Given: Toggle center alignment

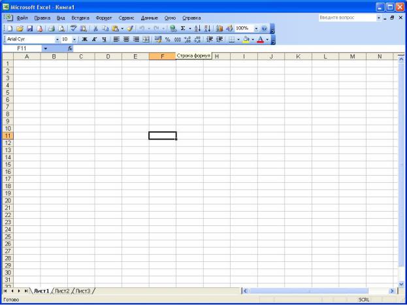Looking at the screenshot, I should click(x=126, y=39).
